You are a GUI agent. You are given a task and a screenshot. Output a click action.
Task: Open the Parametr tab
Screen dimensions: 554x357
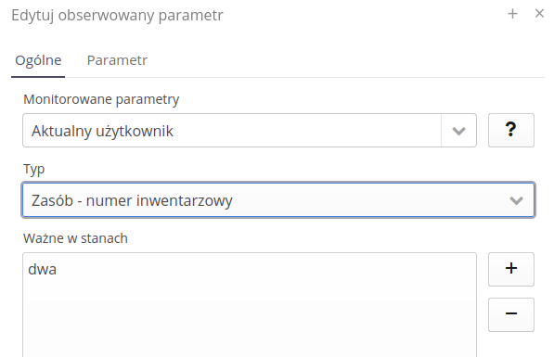(x=117, y=60)
